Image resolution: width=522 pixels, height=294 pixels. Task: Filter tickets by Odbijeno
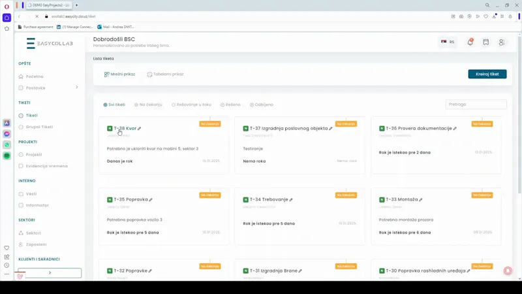tap(262, 105)
